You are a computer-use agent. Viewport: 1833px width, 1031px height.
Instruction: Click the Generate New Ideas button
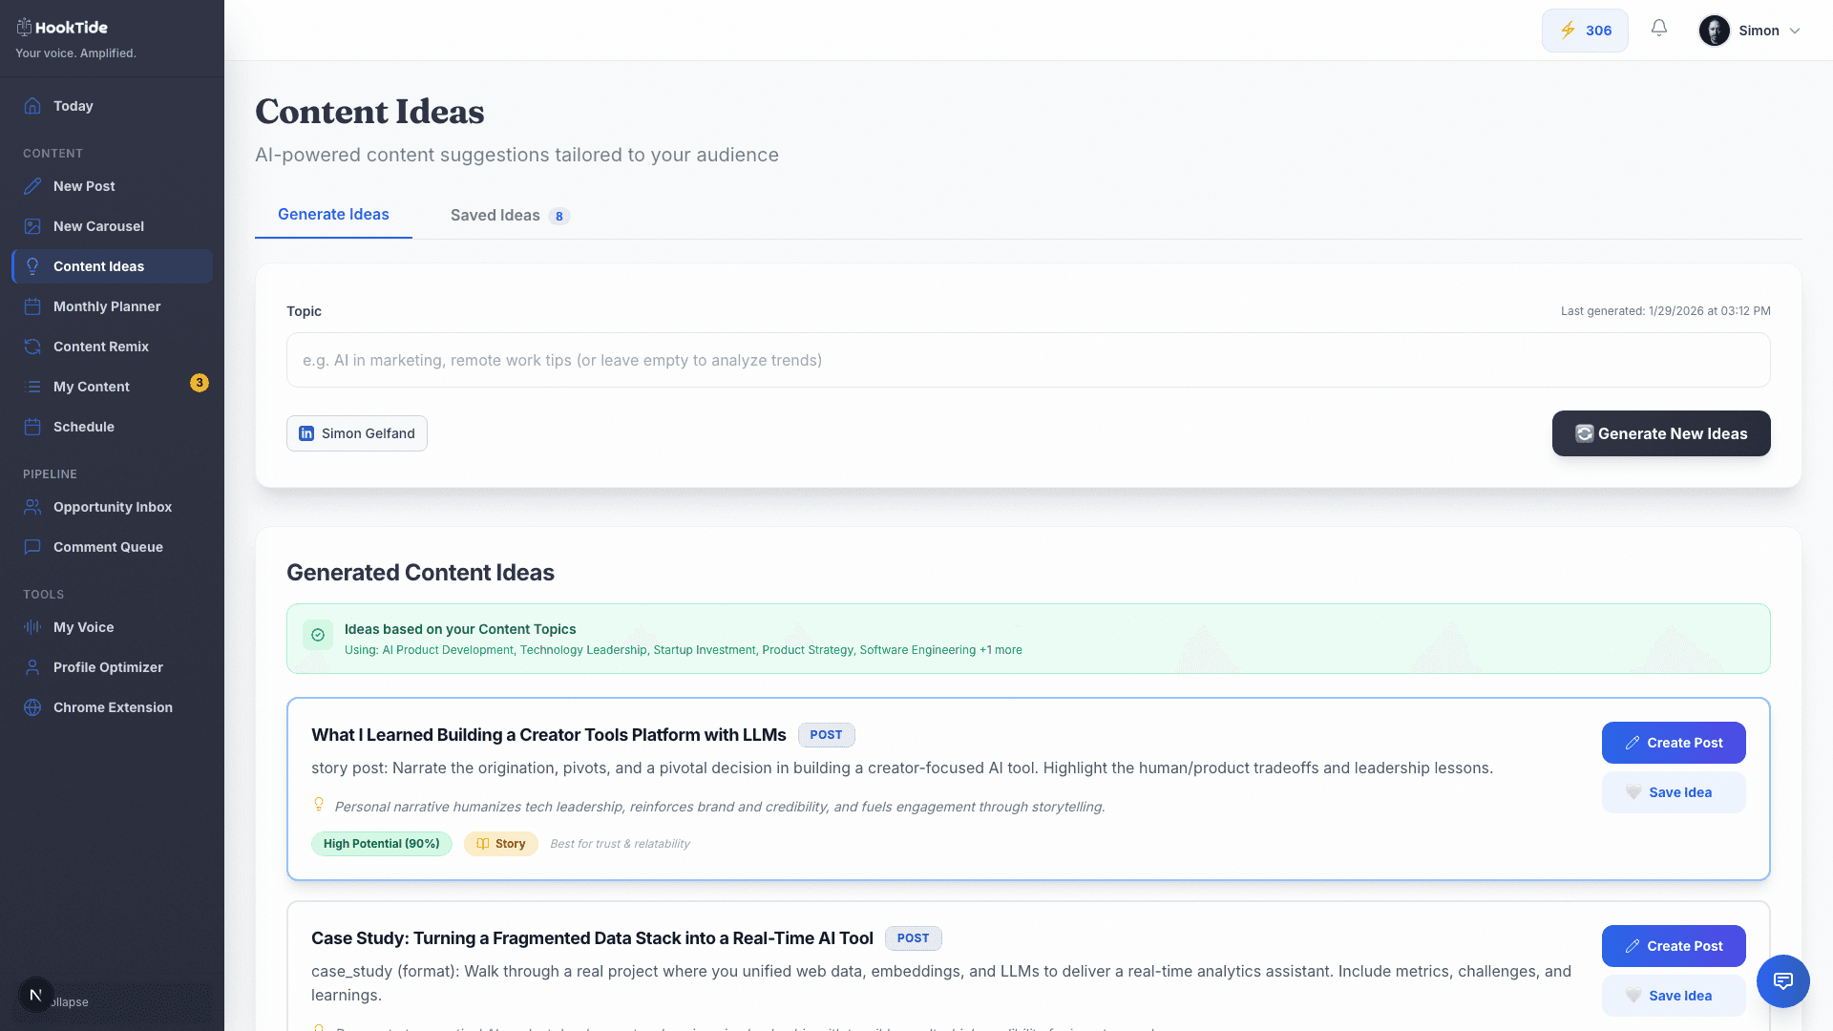pyautogui.click(x=1661, y=433)
